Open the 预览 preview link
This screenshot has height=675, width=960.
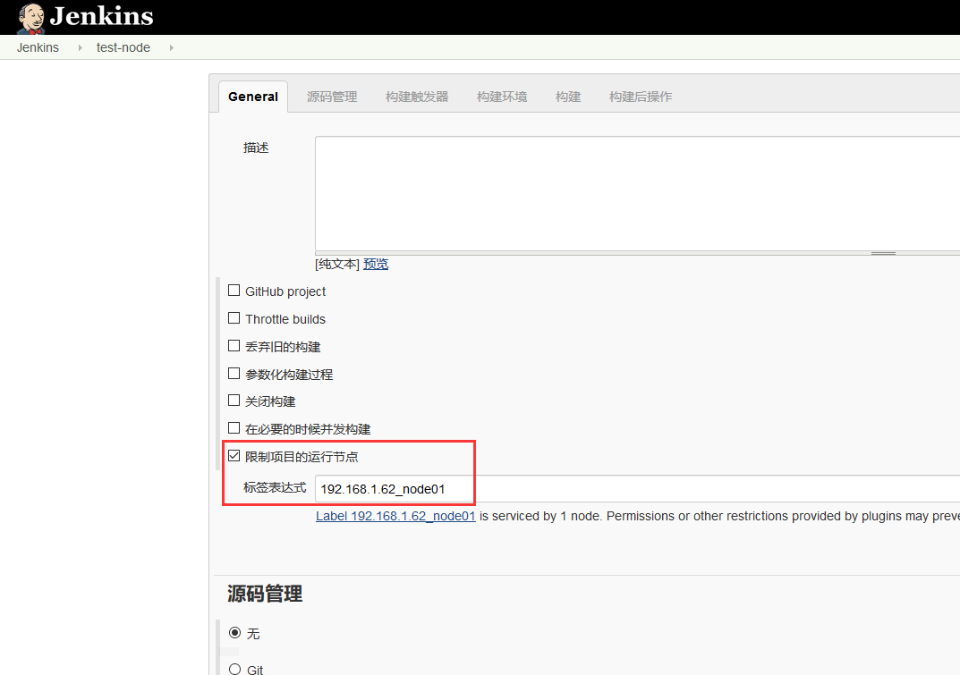coord(376,265)
